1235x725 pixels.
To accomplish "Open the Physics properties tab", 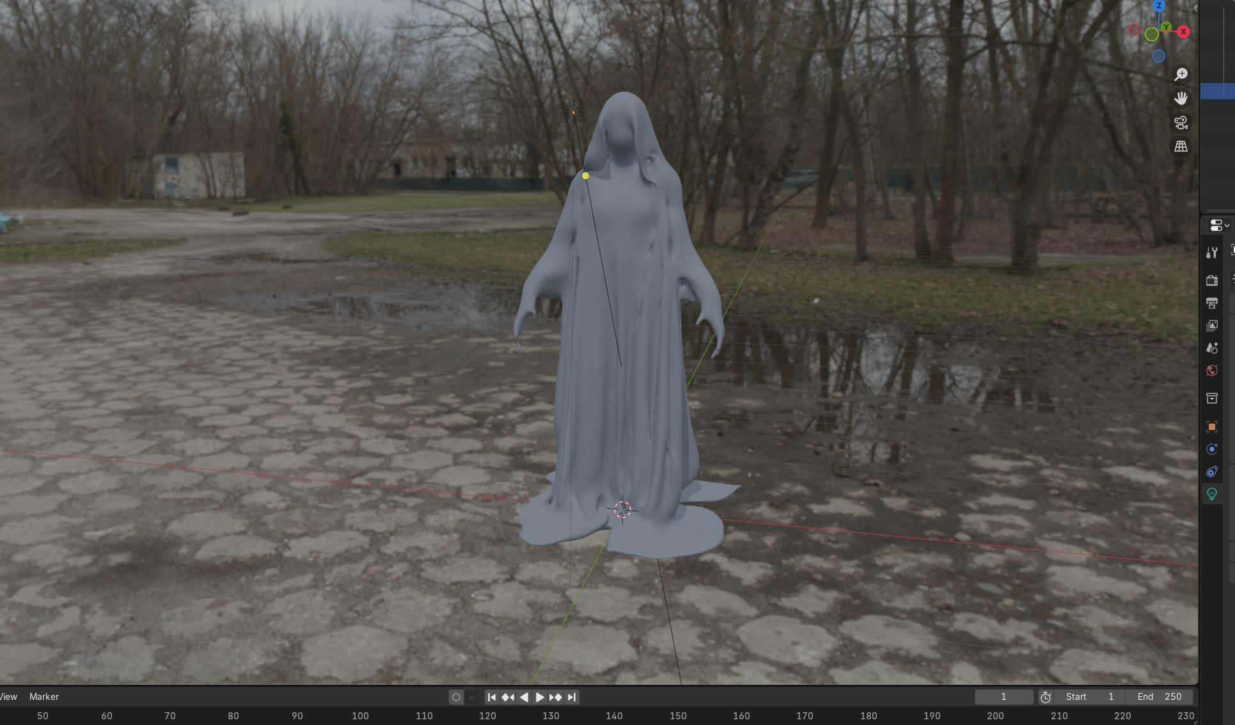I will 1212,449.
